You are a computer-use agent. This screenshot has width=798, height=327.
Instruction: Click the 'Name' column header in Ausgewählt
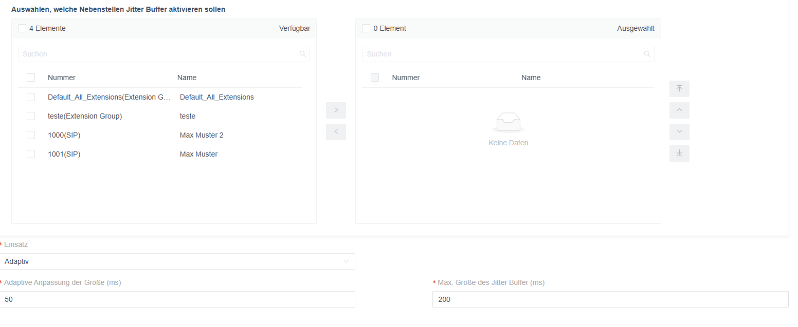click(531, 78)
